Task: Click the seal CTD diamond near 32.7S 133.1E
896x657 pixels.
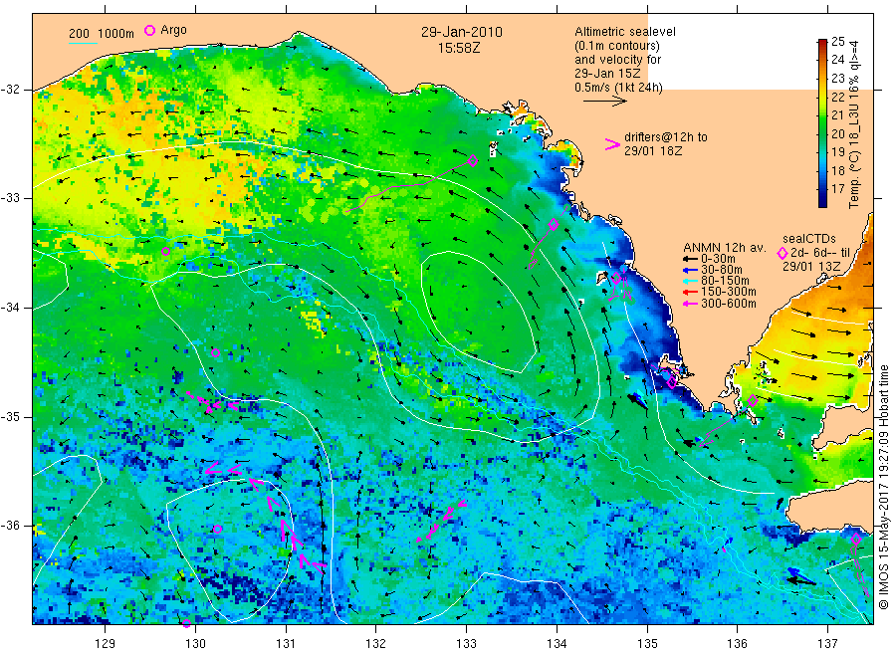Action: (x=473, y=161)
